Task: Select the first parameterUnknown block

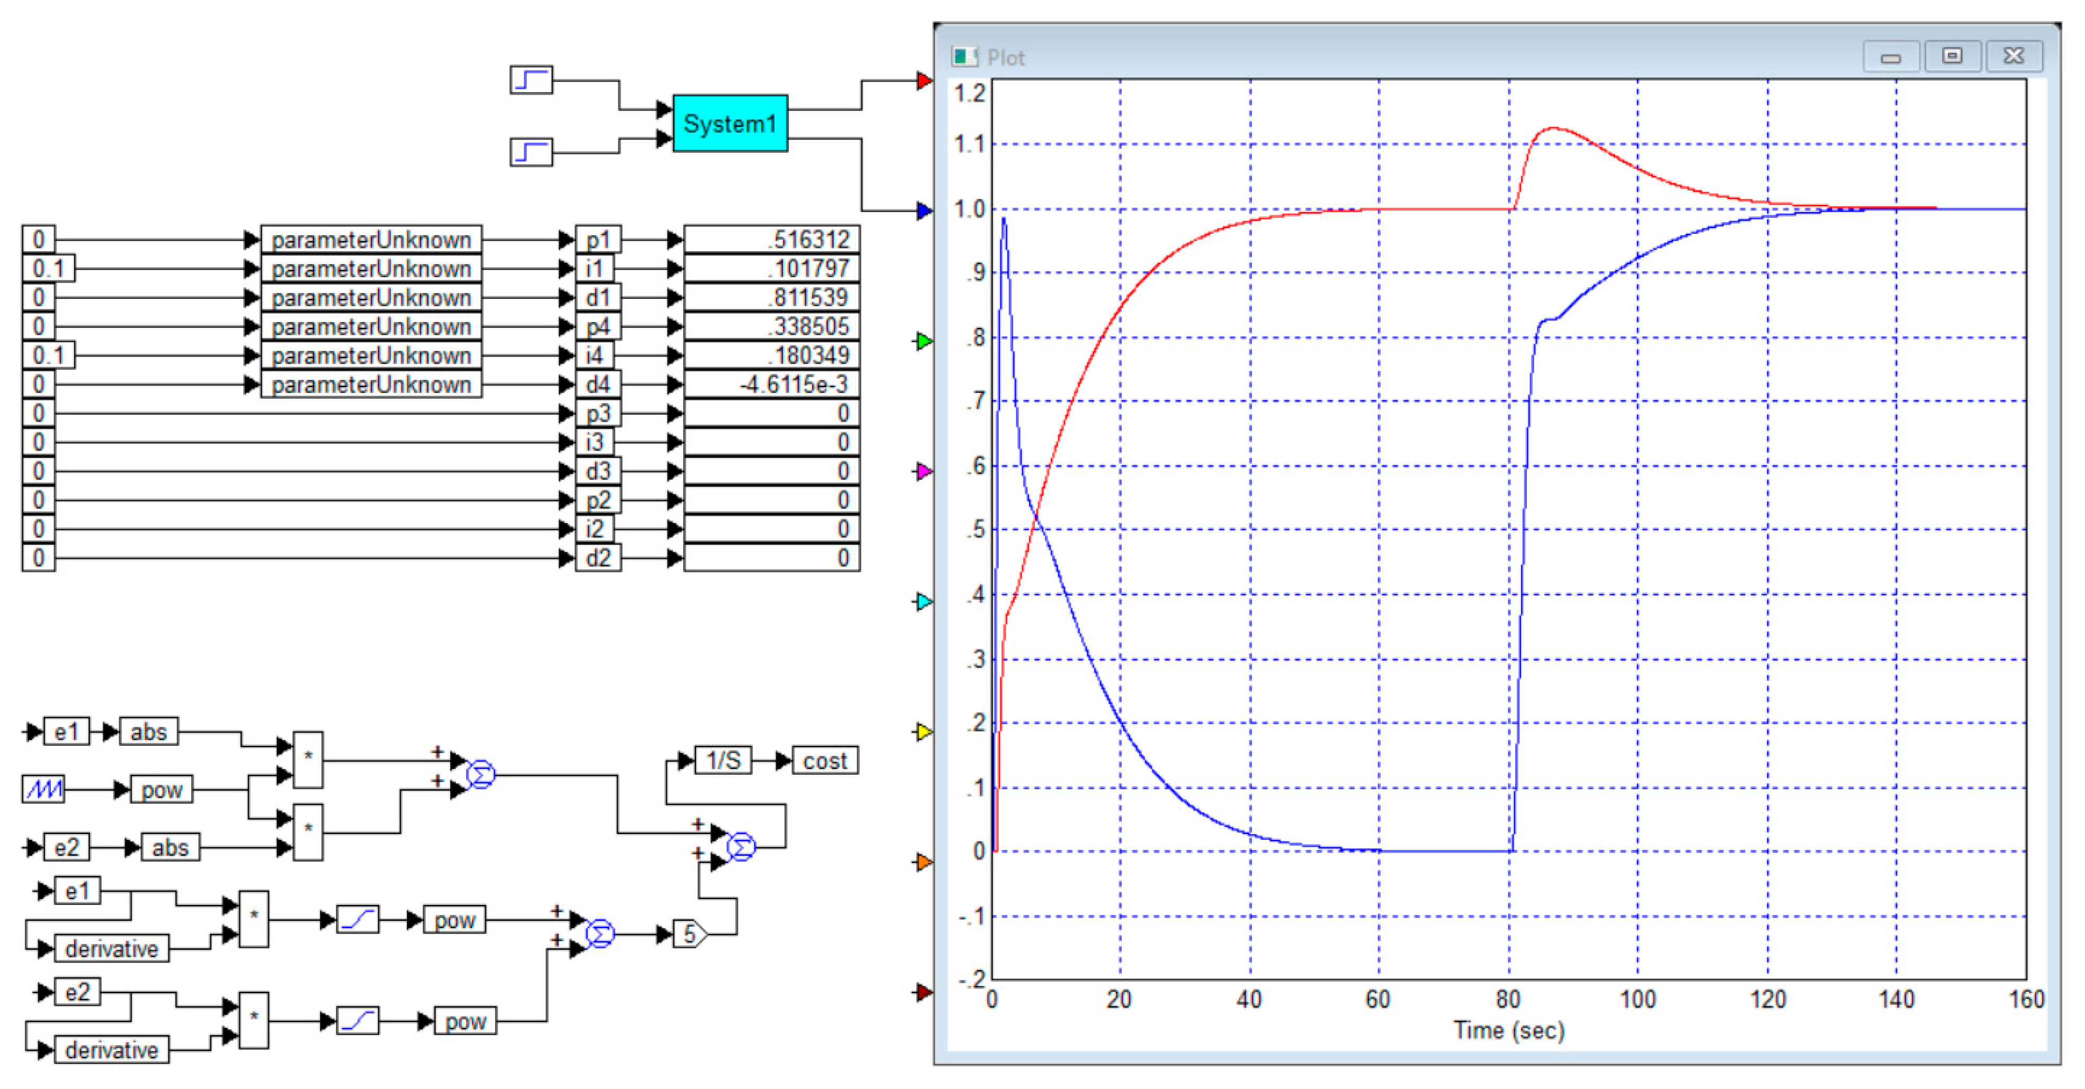Action: pos(371,240)
